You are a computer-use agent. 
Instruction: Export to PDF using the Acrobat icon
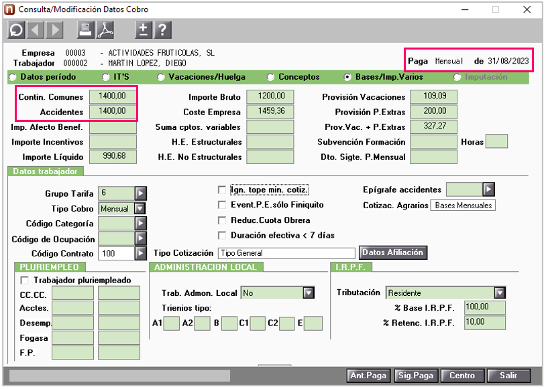[x=106, y=29]
